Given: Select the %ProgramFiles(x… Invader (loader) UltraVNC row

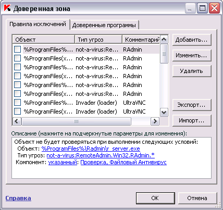Looking at the screenshot, I should click(86, 112).
